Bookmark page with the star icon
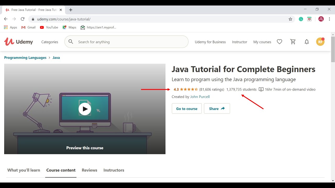The image size is (335, 188). pyautogui.click(x=290, y=19)
